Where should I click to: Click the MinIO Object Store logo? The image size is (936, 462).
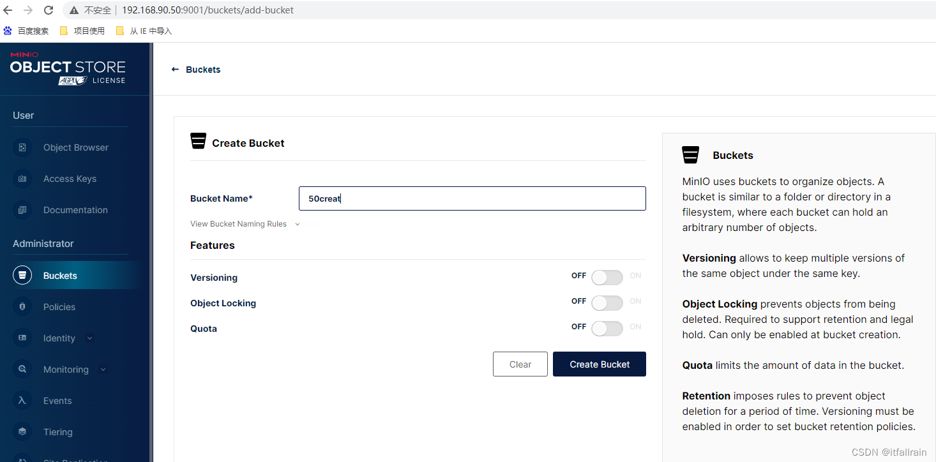click(x=68, y=69)
